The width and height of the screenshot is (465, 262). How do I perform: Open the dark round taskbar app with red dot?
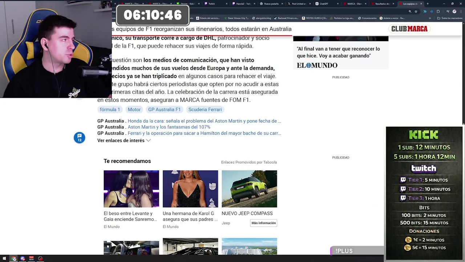click(40, 259)
